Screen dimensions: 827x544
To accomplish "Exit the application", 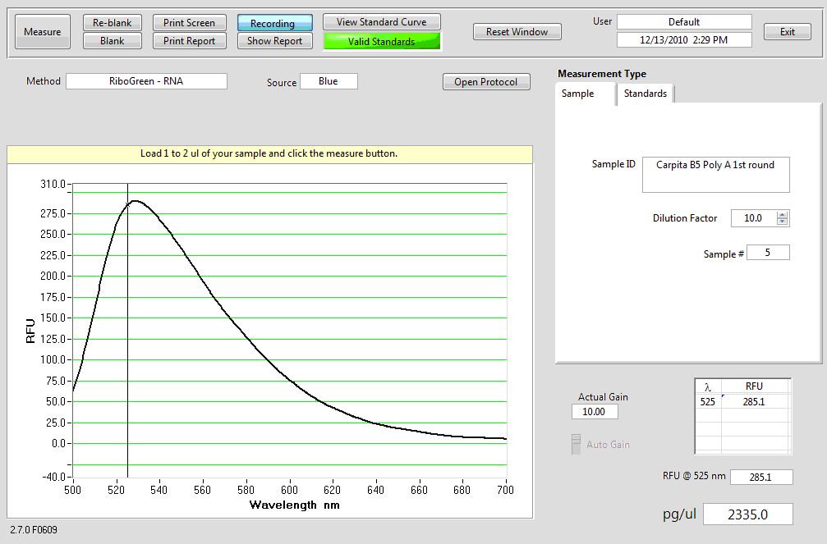I will click(x=787, y=32).
